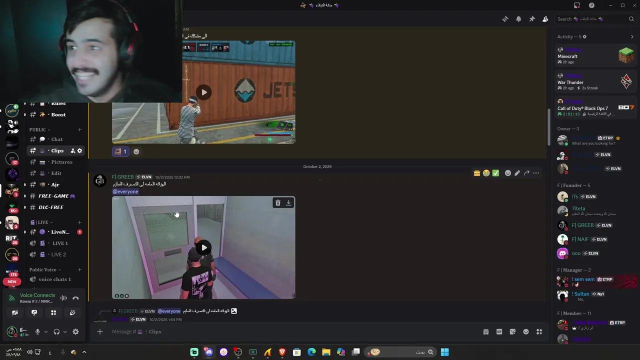Open output device options arrow beside headphones
This screenshot has width=640, height=360.
(x=65, y=331)
